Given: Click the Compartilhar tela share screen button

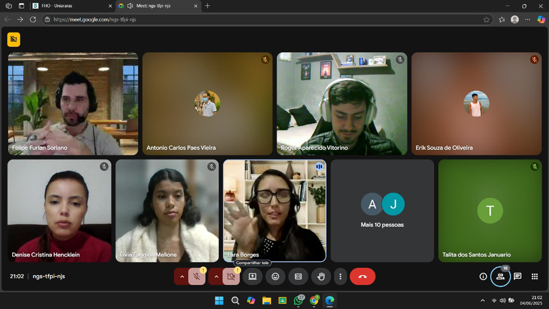Looking at the screenshot, I should coord(253,277).
